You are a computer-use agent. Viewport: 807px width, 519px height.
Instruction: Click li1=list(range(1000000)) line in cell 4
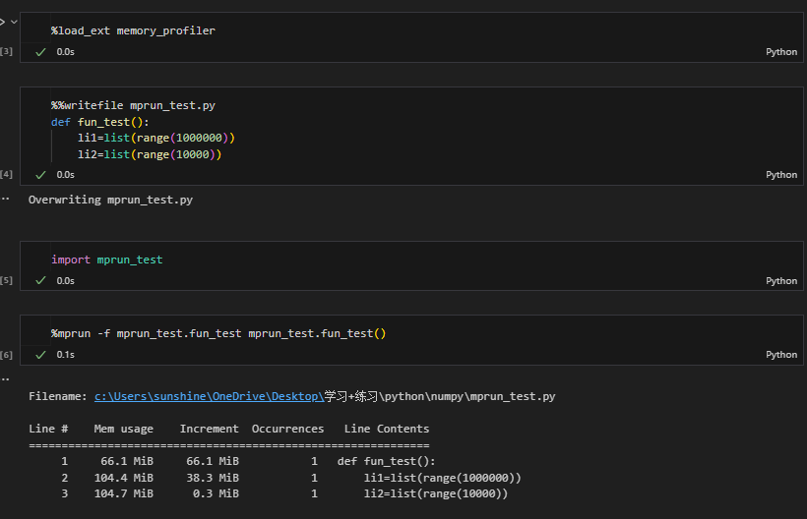click(155, 138)
